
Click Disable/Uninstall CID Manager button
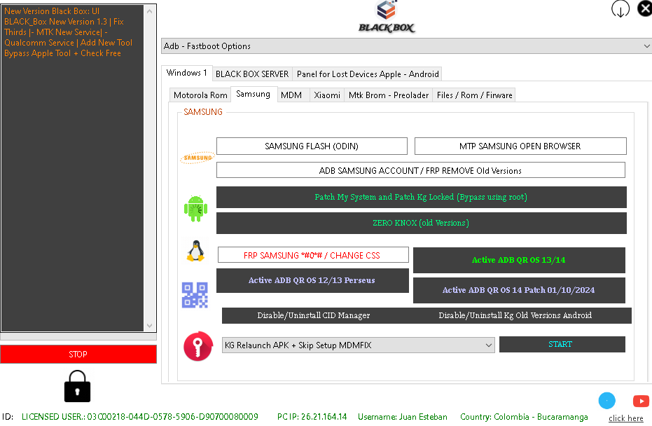click(x=314, y=315)
